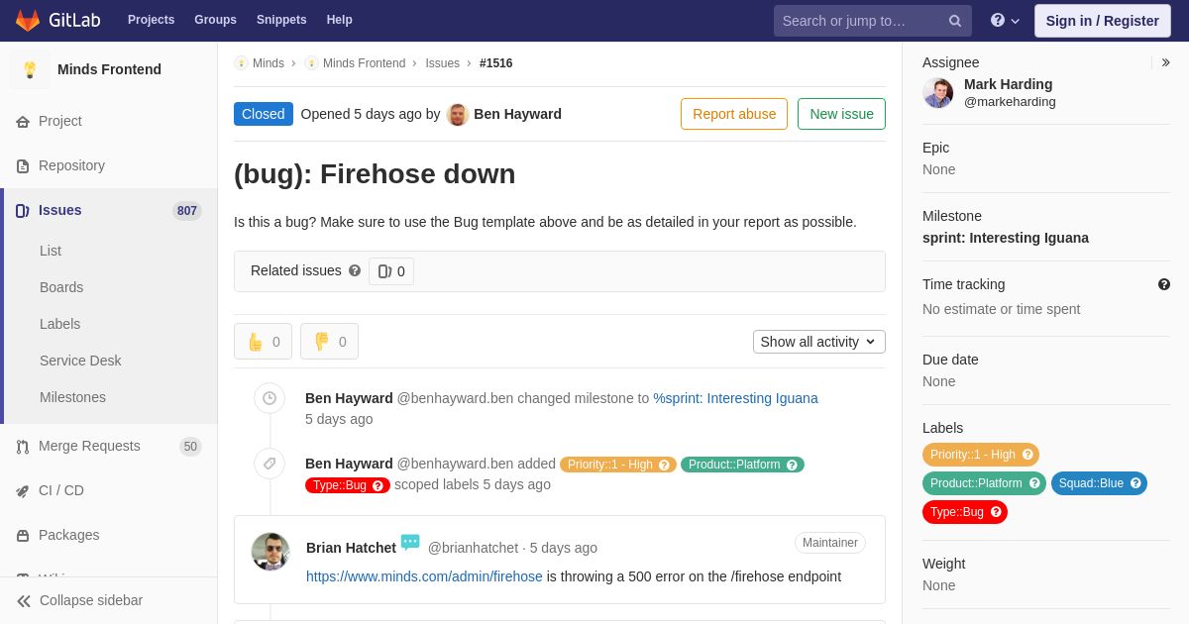1189x624 pixels.
Task: Click help icon on sidebar Squad::Blue label
Action: click(1135, 483)
